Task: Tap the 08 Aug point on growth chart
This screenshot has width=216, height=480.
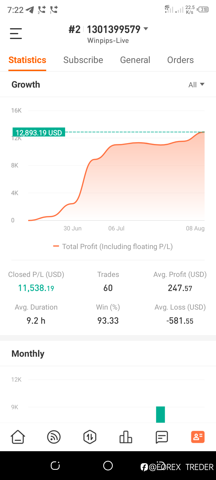Action: click(x=204, y=132)
